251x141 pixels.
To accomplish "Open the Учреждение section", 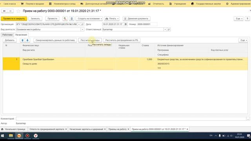I will tap(178, 4).
